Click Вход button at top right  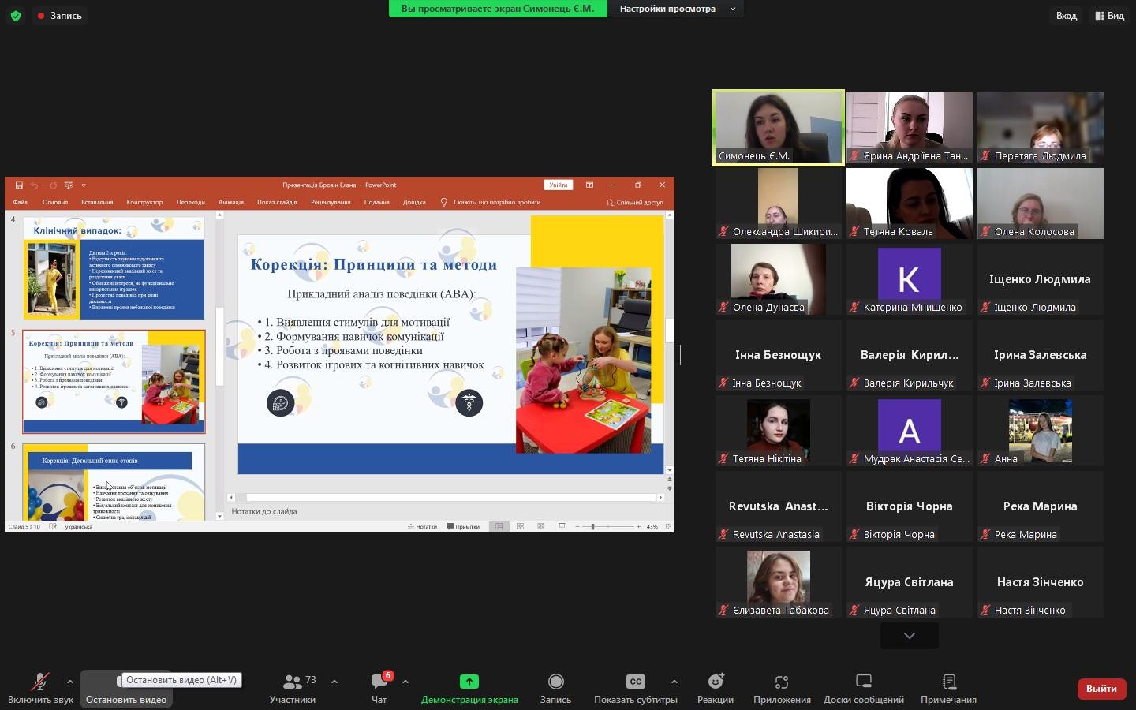point(1066,16)
